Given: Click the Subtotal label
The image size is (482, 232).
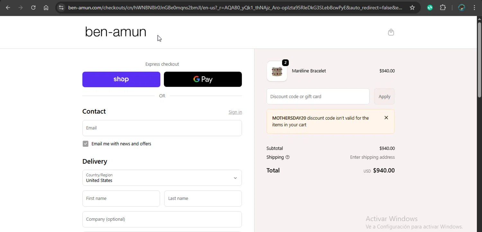Looking at the screenshot, I should pos(275,148).
